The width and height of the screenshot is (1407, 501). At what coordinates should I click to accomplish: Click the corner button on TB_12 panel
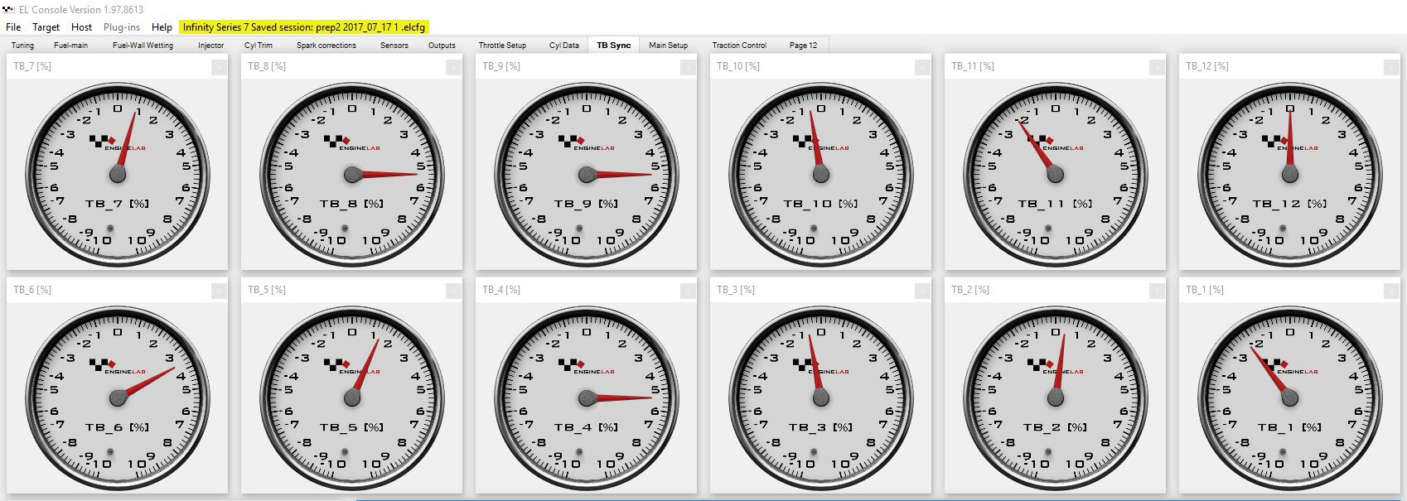pos(1391,67)
